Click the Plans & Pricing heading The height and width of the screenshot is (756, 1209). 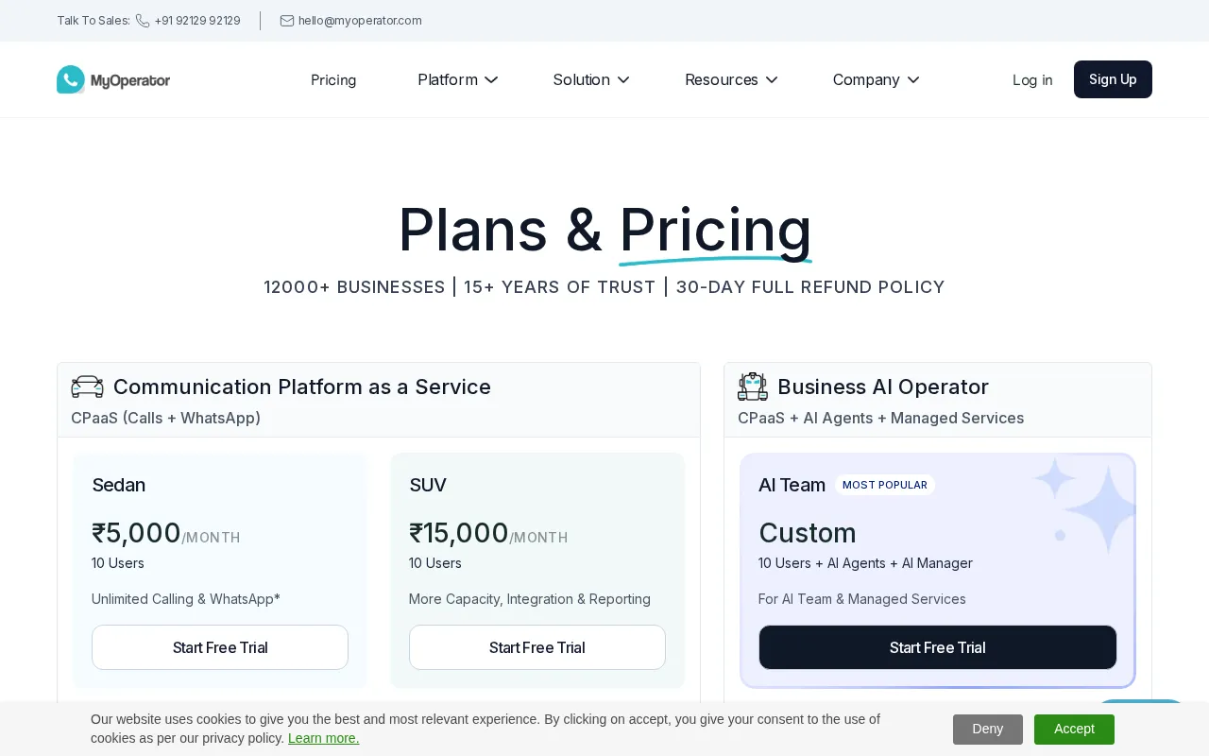[604, 230]
